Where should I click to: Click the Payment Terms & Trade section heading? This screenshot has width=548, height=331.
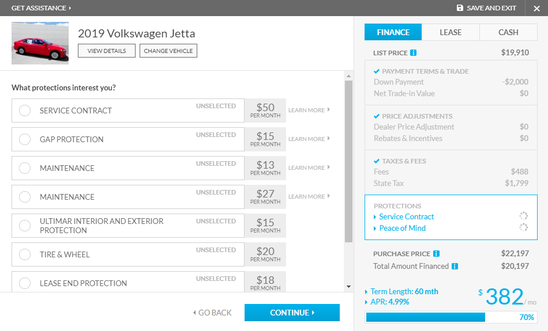(x=425, y=71)
